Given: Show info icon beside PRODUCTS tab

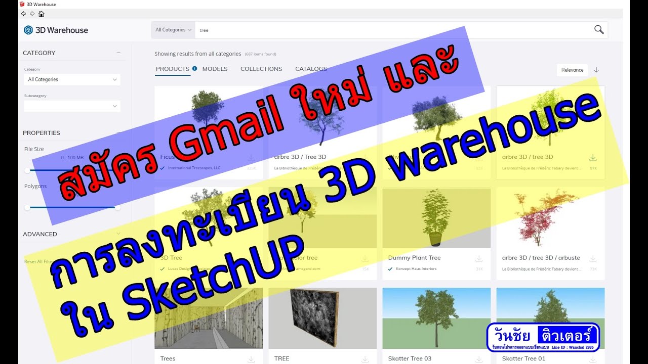Looking at the screenshot, I should click(194, 69).
